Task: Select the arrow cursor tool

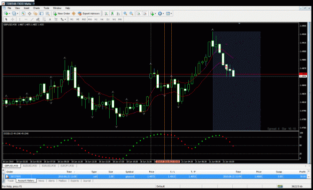Action: 6,19
